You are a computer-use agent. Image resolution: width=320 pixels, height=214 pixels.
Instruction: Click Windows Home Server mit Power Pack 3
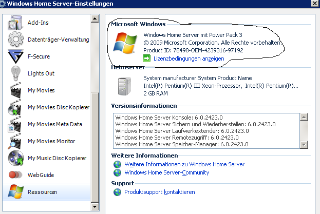tap(193, 35)
